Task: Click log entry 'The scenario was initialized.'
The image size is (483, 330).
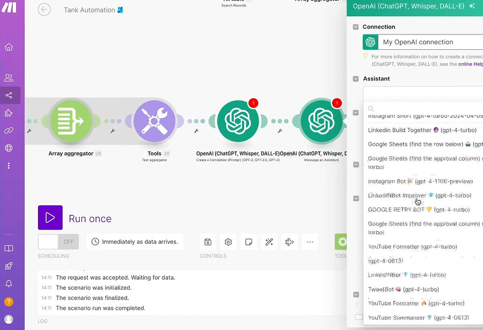Action: (94, 288)
